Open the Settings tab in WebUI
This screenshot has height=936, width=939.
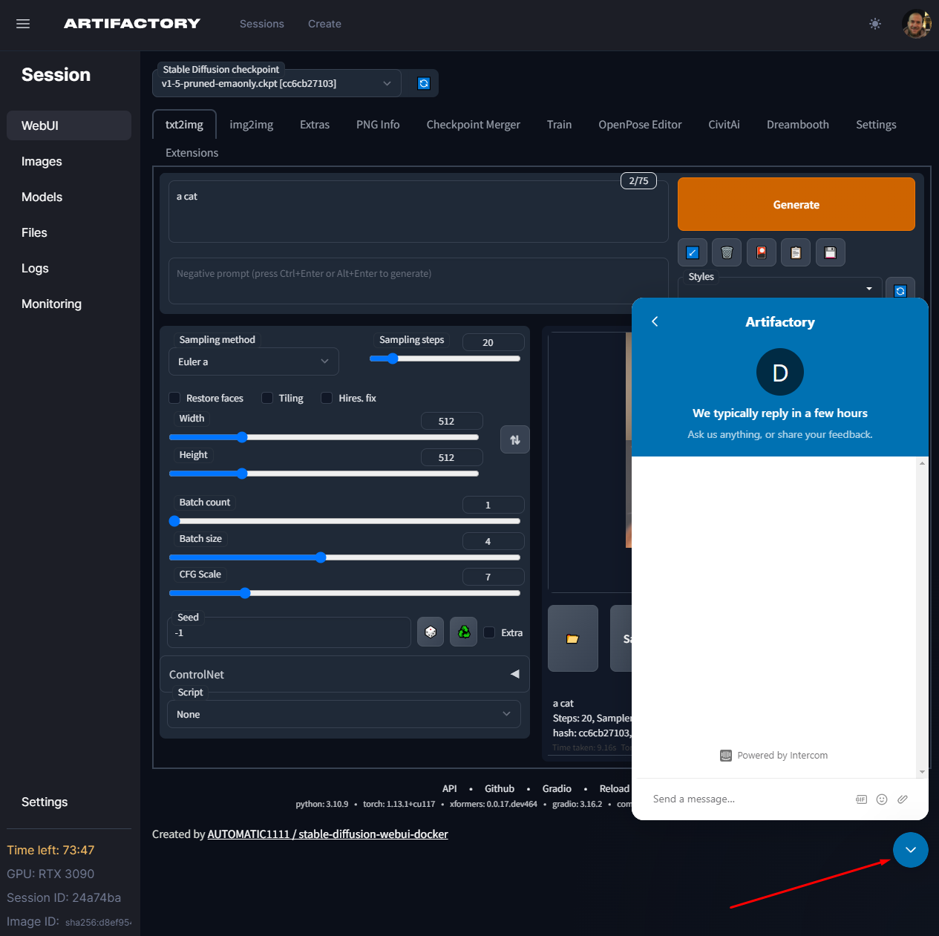coord(876,125)
